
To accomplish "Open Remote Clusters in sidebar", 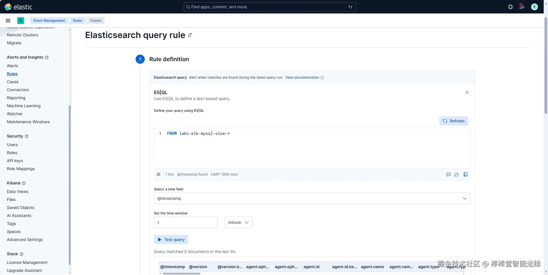I will tap(22, 35).
